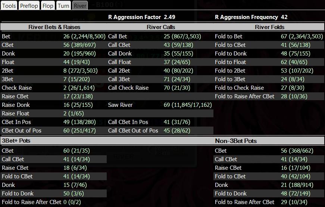Select Raise CBet value 17 (23/138)

[x=78, y=96]
